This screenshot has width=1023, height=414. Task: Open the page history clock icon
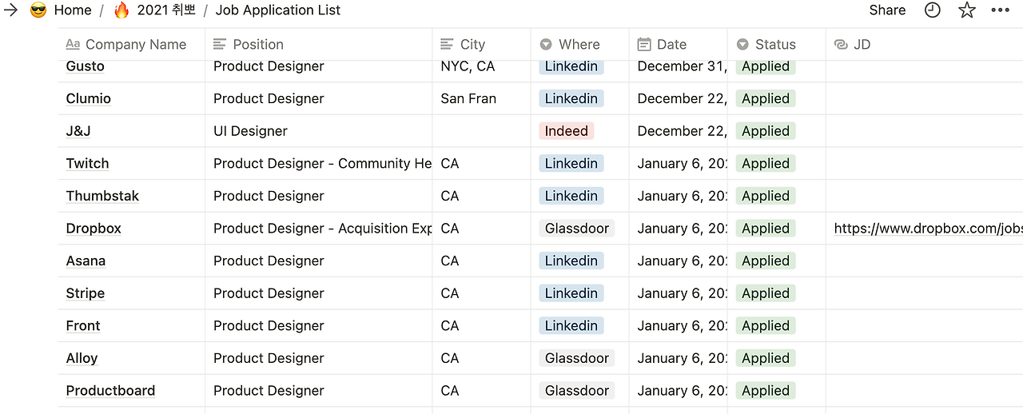pos(933,10)
